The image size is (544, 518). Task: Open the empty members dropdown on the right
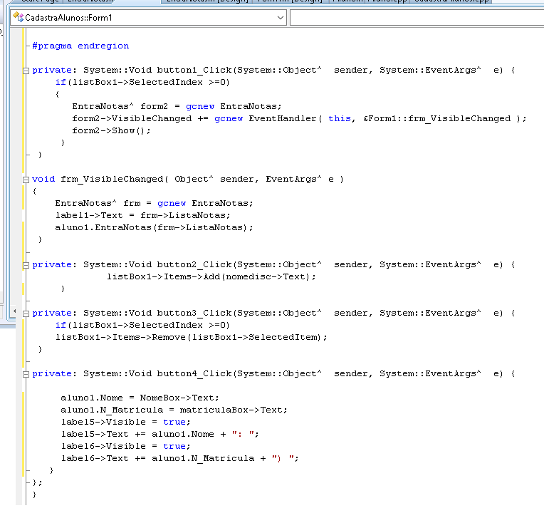(417, 17)
